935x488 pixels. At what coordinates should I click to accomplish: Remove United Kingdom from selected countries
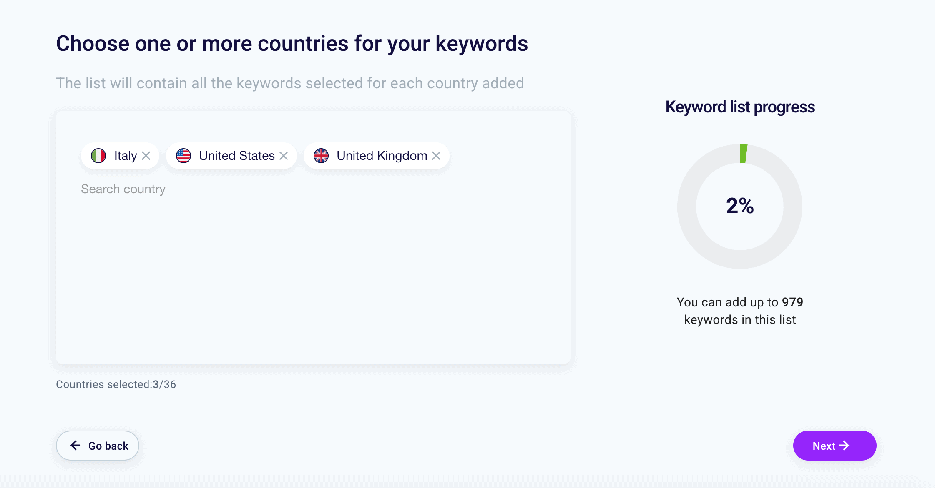pyautogui.click(x=437, y=156)
